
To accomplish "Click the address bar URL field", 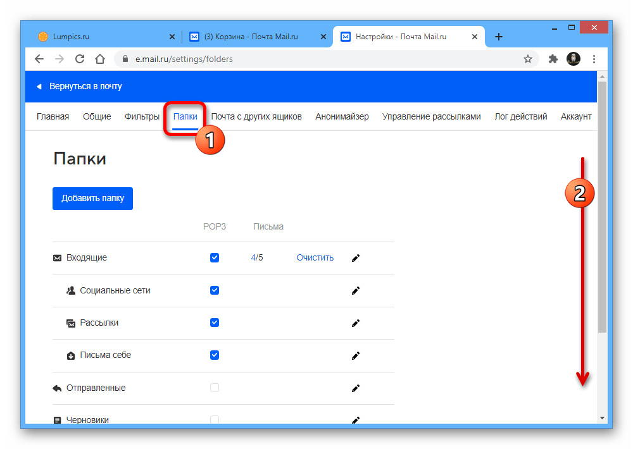I will coord(316,59).
